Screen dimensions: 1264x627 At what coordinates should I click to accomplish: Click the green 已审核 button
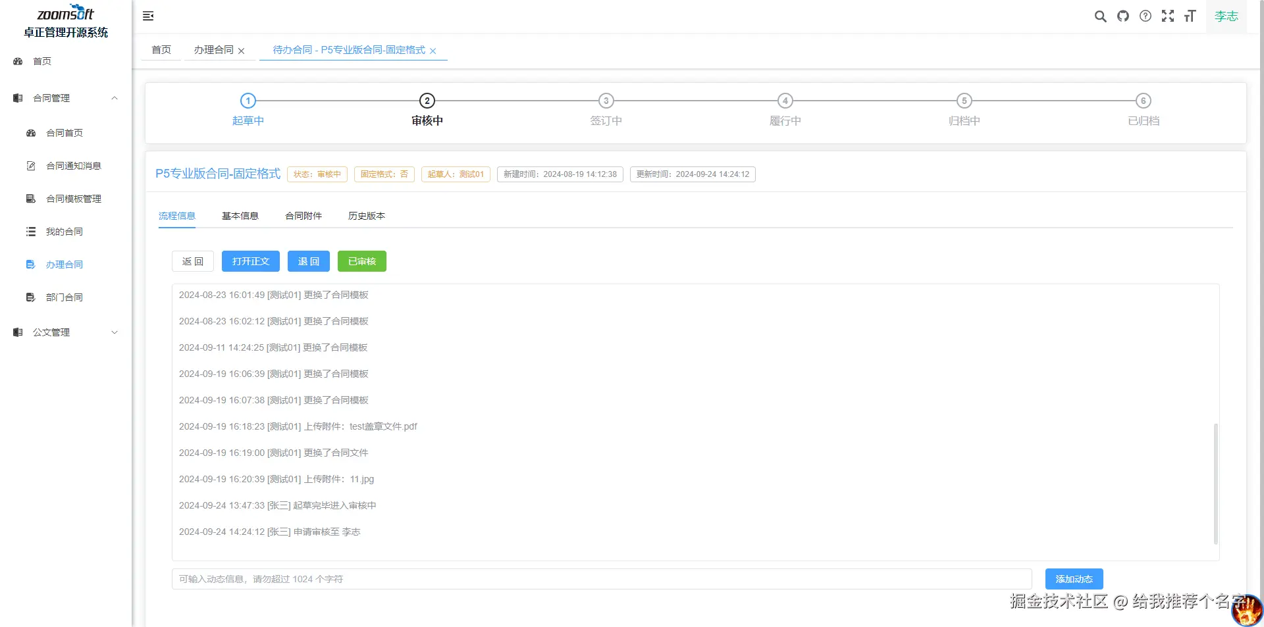[362, 261]
